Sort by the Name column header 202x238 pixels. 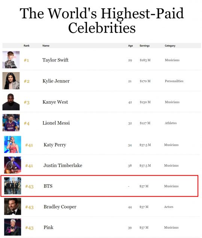(x=46, y=45)
